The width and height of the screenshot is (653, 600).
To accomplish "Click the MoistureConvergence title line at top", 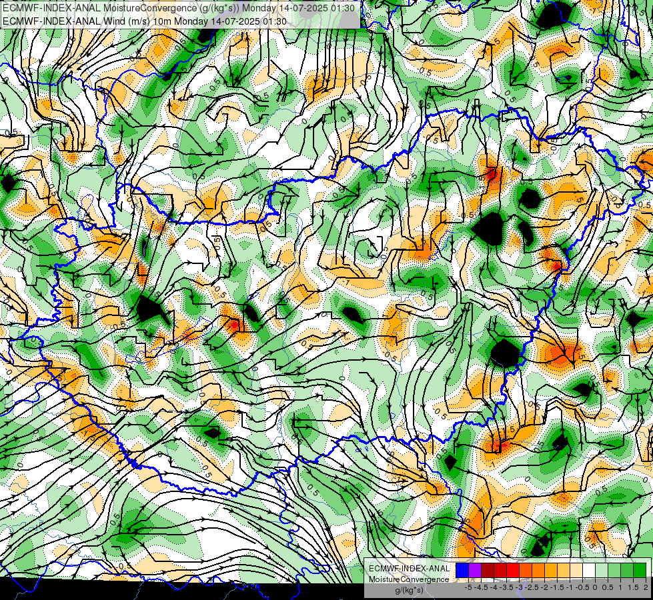I will [x=179, y=8].
